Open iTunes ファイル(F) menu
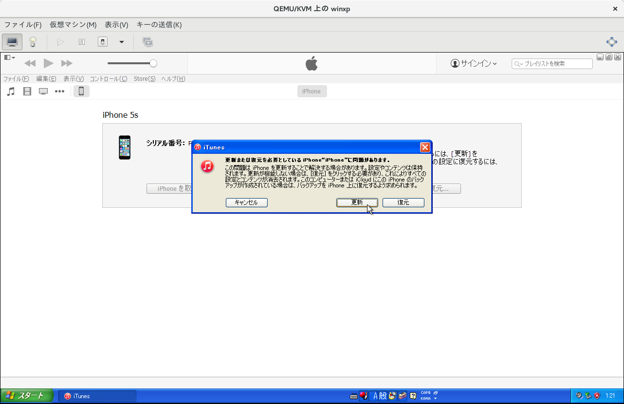The height and width of the screenshot is (404, 624). click(16, 79)
